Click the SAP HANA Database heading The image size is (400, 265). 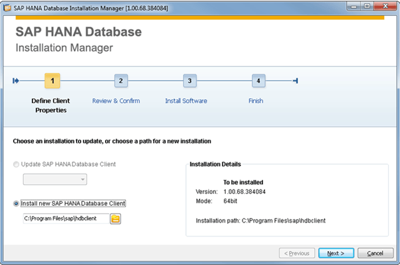point(78,32)
